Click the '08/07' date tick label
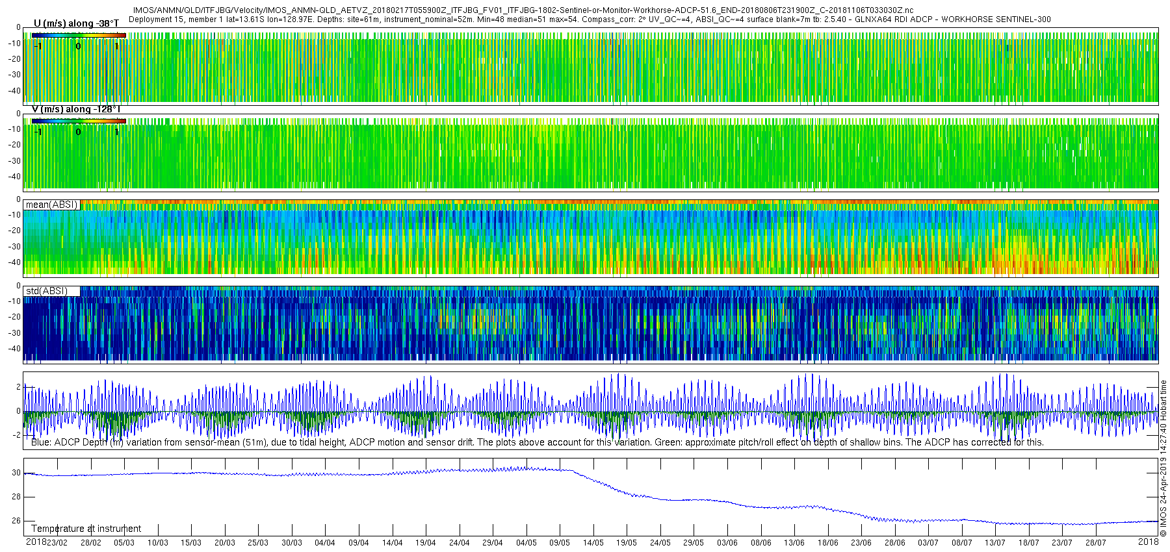 962,542
